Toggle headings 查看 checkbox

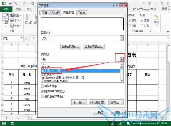coord(142,20)
